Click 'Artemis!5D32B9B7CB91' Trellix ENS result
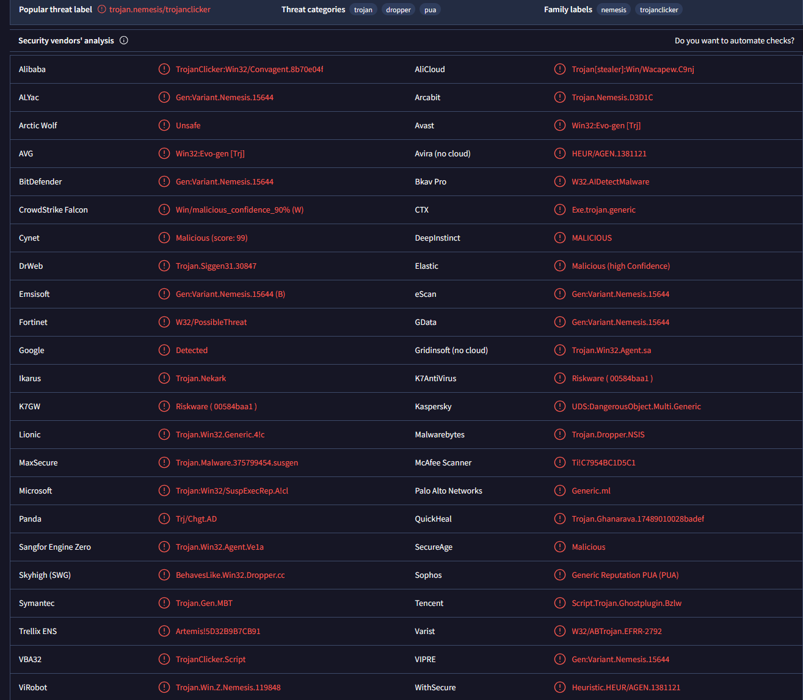The height and width of the screenshot is (700, 803). (x=218, y=631)
